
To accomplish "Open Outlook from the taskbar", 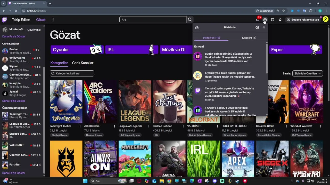I will coord(154,181).
